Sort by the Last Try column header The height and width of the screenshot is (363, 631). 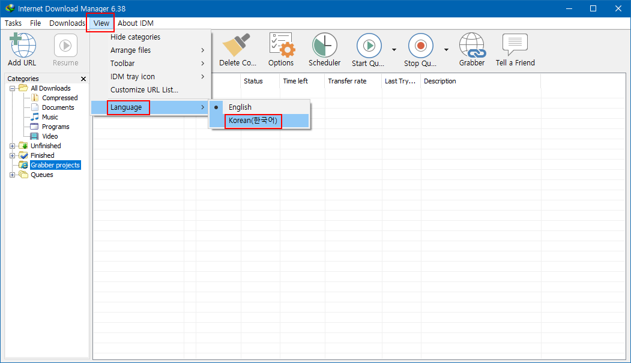[x=401, y=81]
